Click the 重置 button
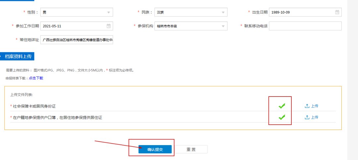This screenshot has height=160, width=358. click(191, 149)
